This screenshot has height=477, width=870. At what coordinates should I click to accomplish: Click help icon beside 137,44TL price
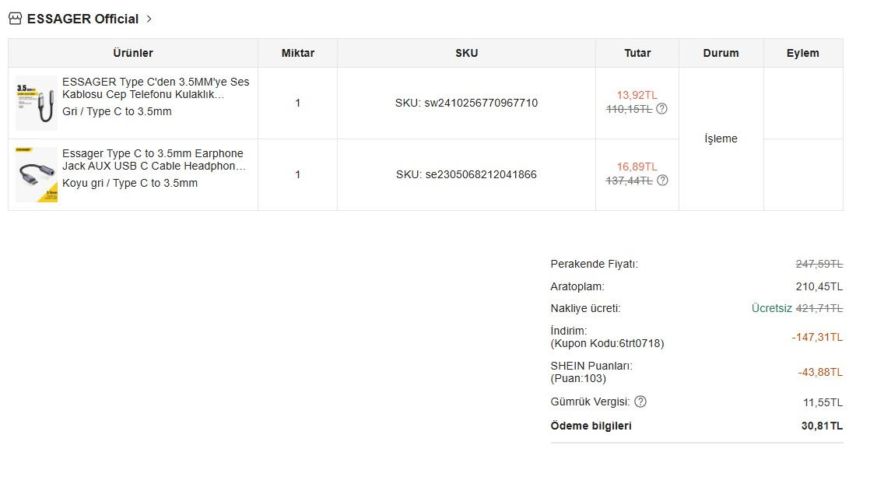coord(661,181)
